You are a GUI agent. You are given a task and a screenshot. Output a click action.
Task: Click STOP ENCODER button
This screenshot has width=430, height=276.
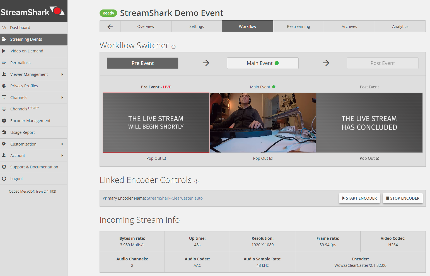coord(403,198)
